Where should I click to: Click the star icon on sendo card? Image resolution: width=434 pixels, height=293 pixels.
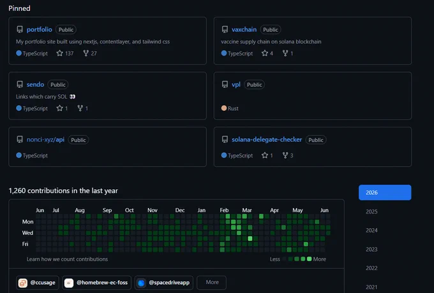[59, 108]
